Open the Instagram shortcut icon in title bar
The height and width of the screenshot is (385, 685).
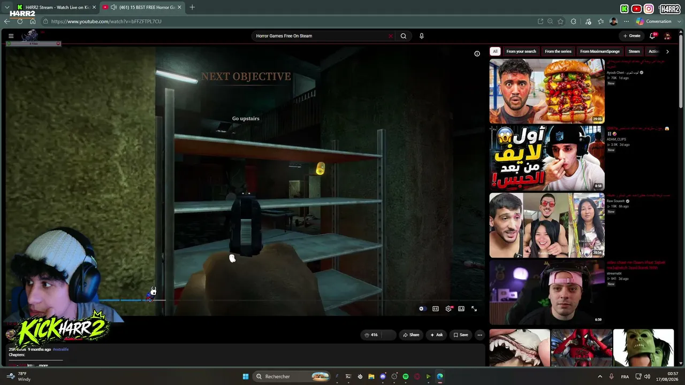click(x=649, y=9)
